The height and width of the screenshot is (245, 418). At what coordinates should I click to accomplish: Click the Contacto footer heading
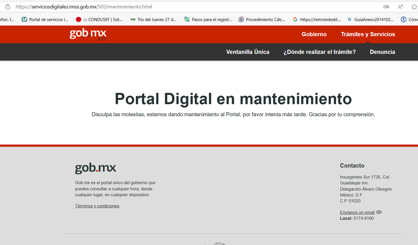coord(352,166)
